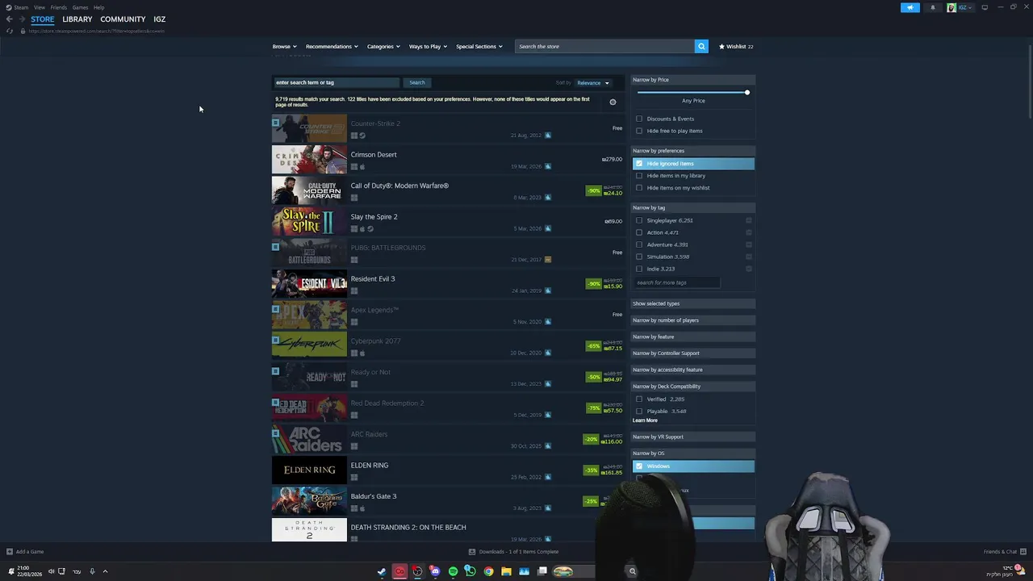1033x581 pixels.
Task: Check Hide items on my wishlist
Action: tap(639, 188)
